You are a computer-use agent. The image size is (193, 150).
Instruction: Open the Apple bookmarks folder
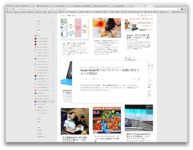click(62, 12)
